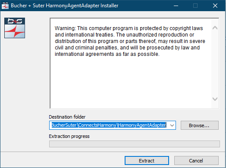Click the title bar text "Bucher + Suter HarmonyAgentAdapter Installer"
The height and width of the screenshot is (168, 226).
(65, 6)
